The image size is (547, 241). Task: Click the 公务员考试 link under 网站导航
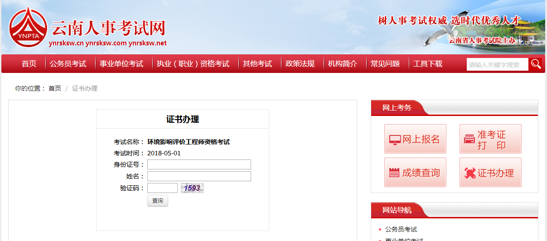click(401, 229)
